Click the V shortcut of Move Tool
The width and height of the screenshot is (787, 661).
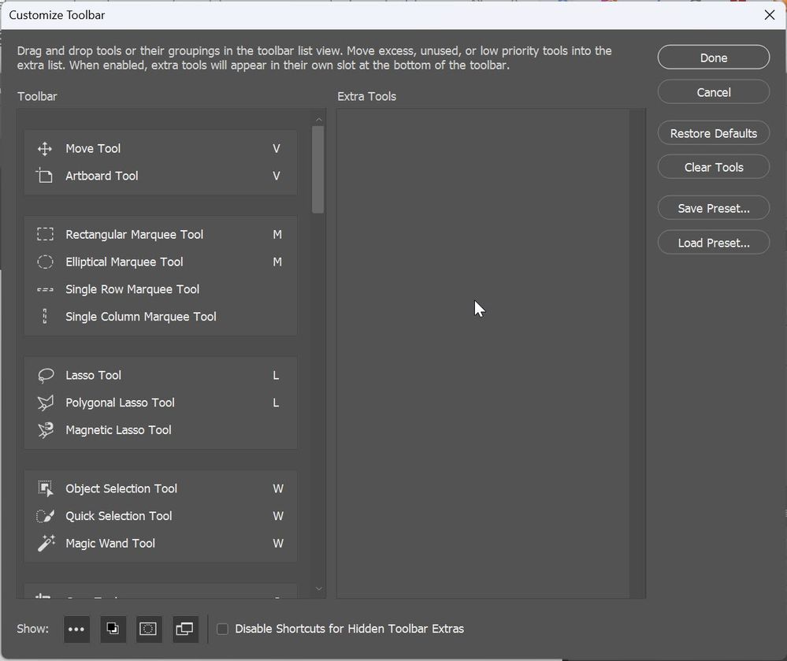click(277, 149)
